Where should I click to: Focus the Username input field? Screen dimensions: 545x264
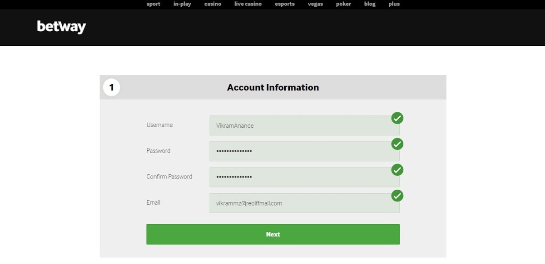pos(300,125)
